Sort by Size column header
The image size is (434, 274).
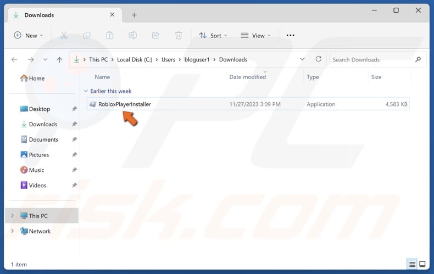pyautogui.click(x=376, y=77)
